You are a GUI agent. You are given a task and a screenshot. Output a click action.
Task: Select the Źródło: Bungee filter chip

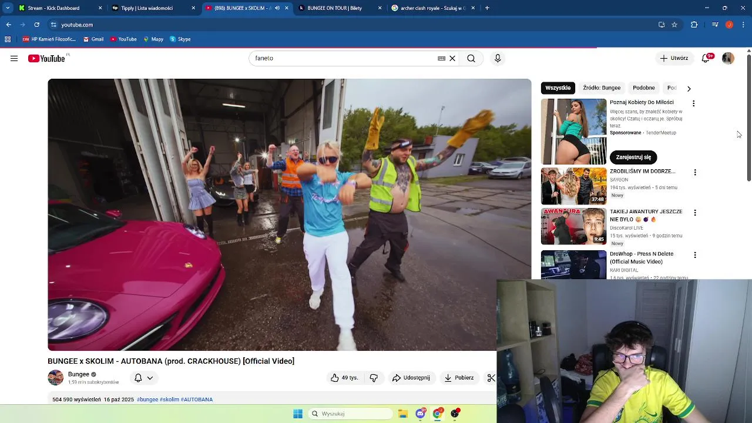[602, 88]
